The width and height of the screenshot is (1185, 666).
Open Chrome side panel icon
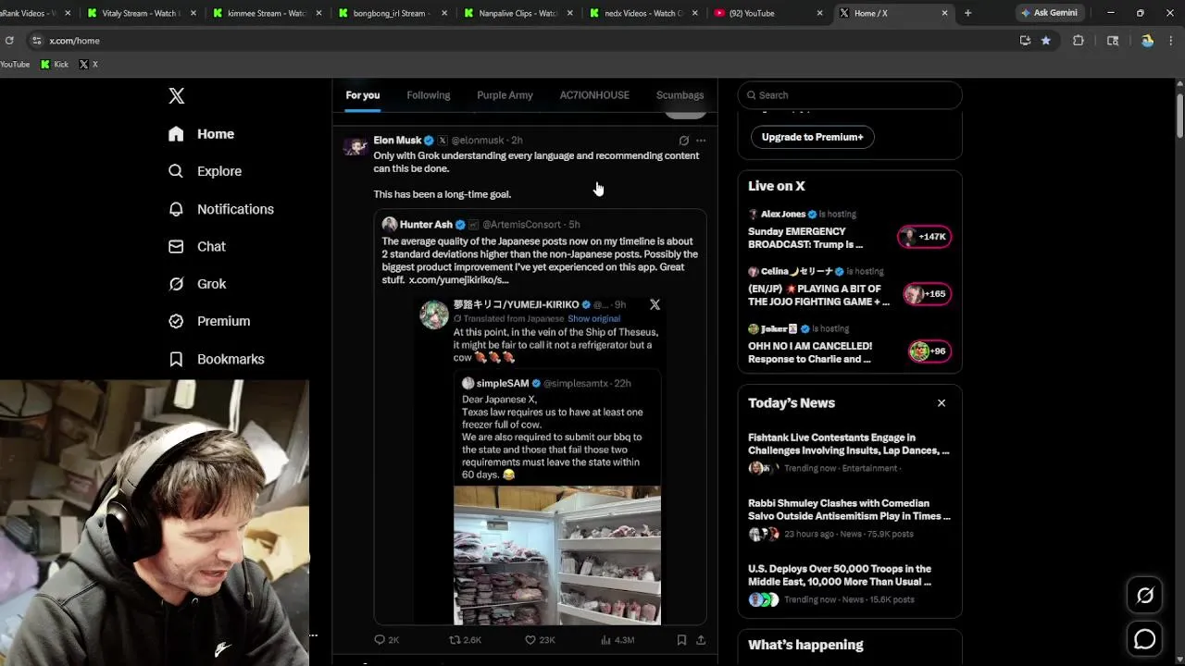(1113, 41)
